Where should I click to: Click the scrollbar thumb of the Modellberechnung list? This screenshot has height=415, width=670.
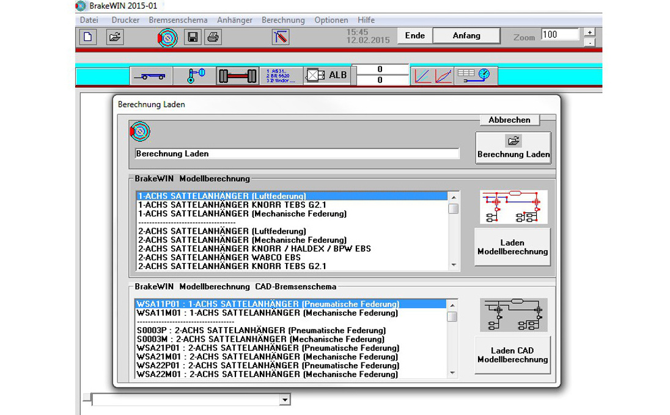[x=454, y=209]
